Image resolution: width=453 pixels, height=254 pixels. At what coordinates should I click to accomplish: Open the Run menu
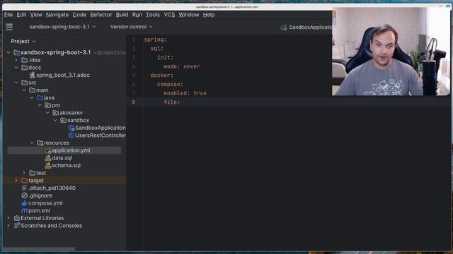(137, 15)
